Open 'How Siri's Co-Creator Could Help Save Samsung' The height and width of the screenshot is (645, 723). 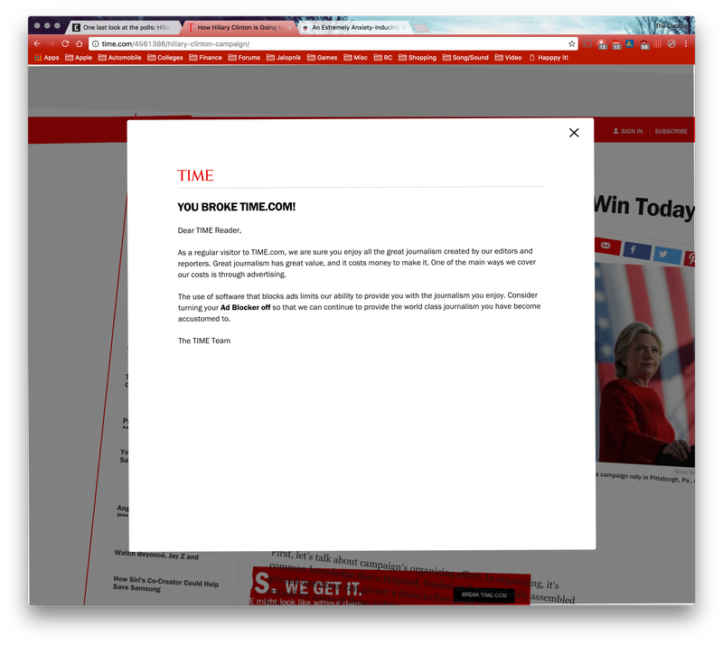(x=165, y=584)
